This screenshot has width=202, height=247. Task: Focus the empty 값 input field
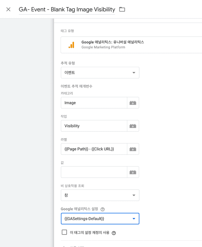coord(94,172)
